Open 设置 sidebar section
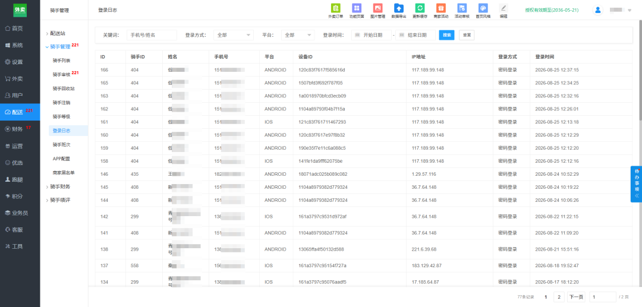Image resolution: width=642 pixels, height=307 pixels. point(20,62)
